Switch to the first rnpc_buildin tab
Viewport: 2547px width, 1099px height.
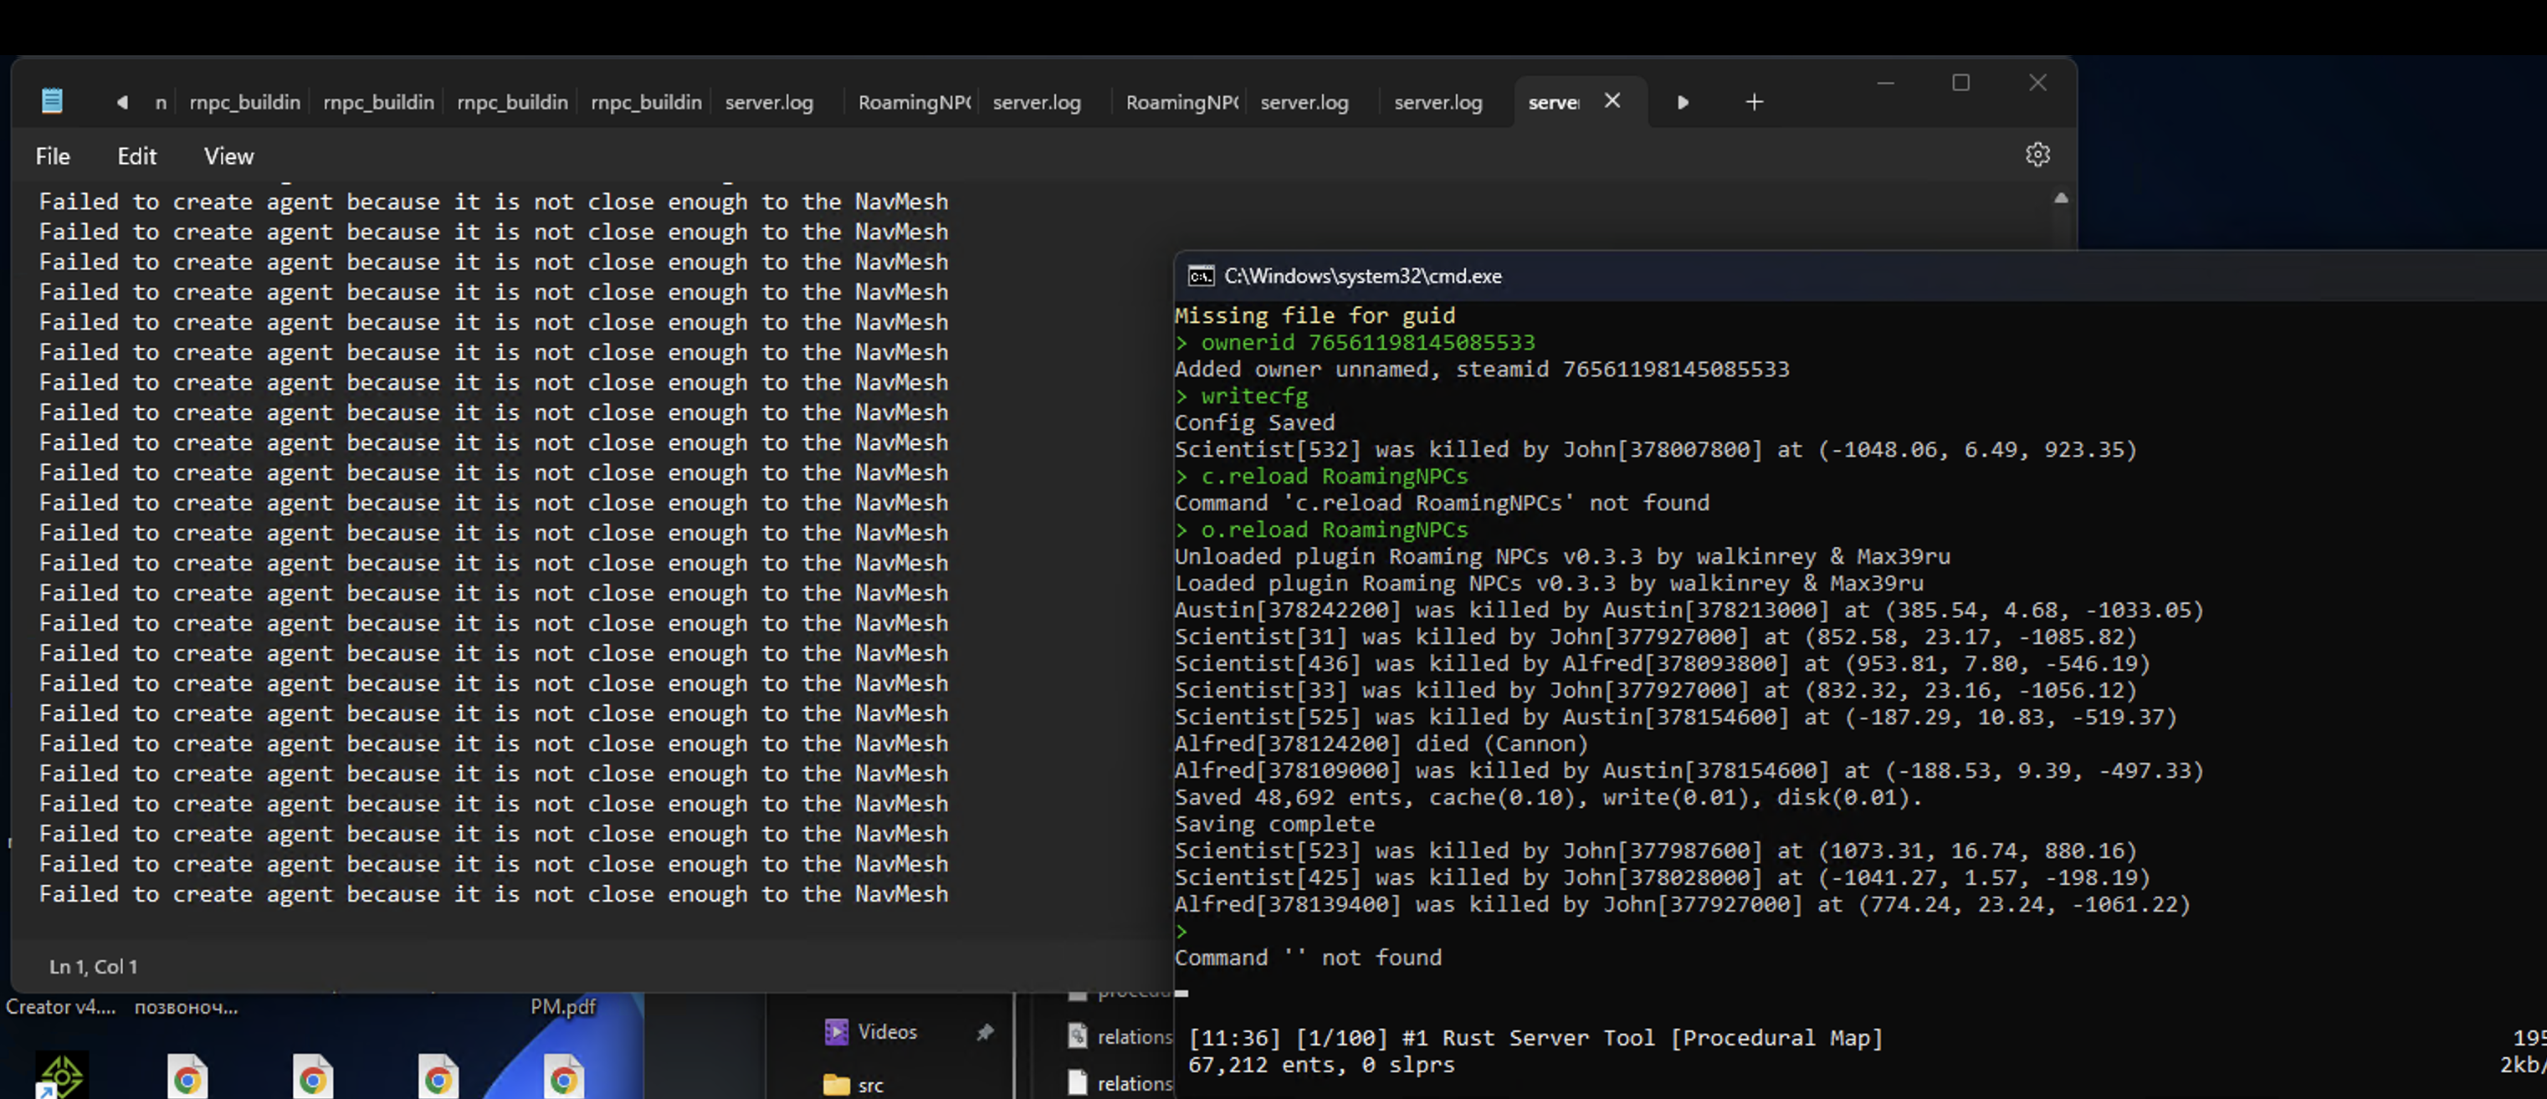(243, 102)
